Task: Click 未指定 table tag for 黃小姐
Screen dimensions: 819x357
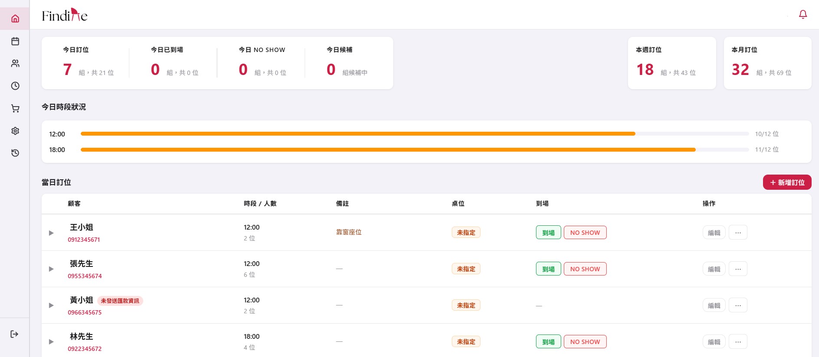Action: pos(466,305)
